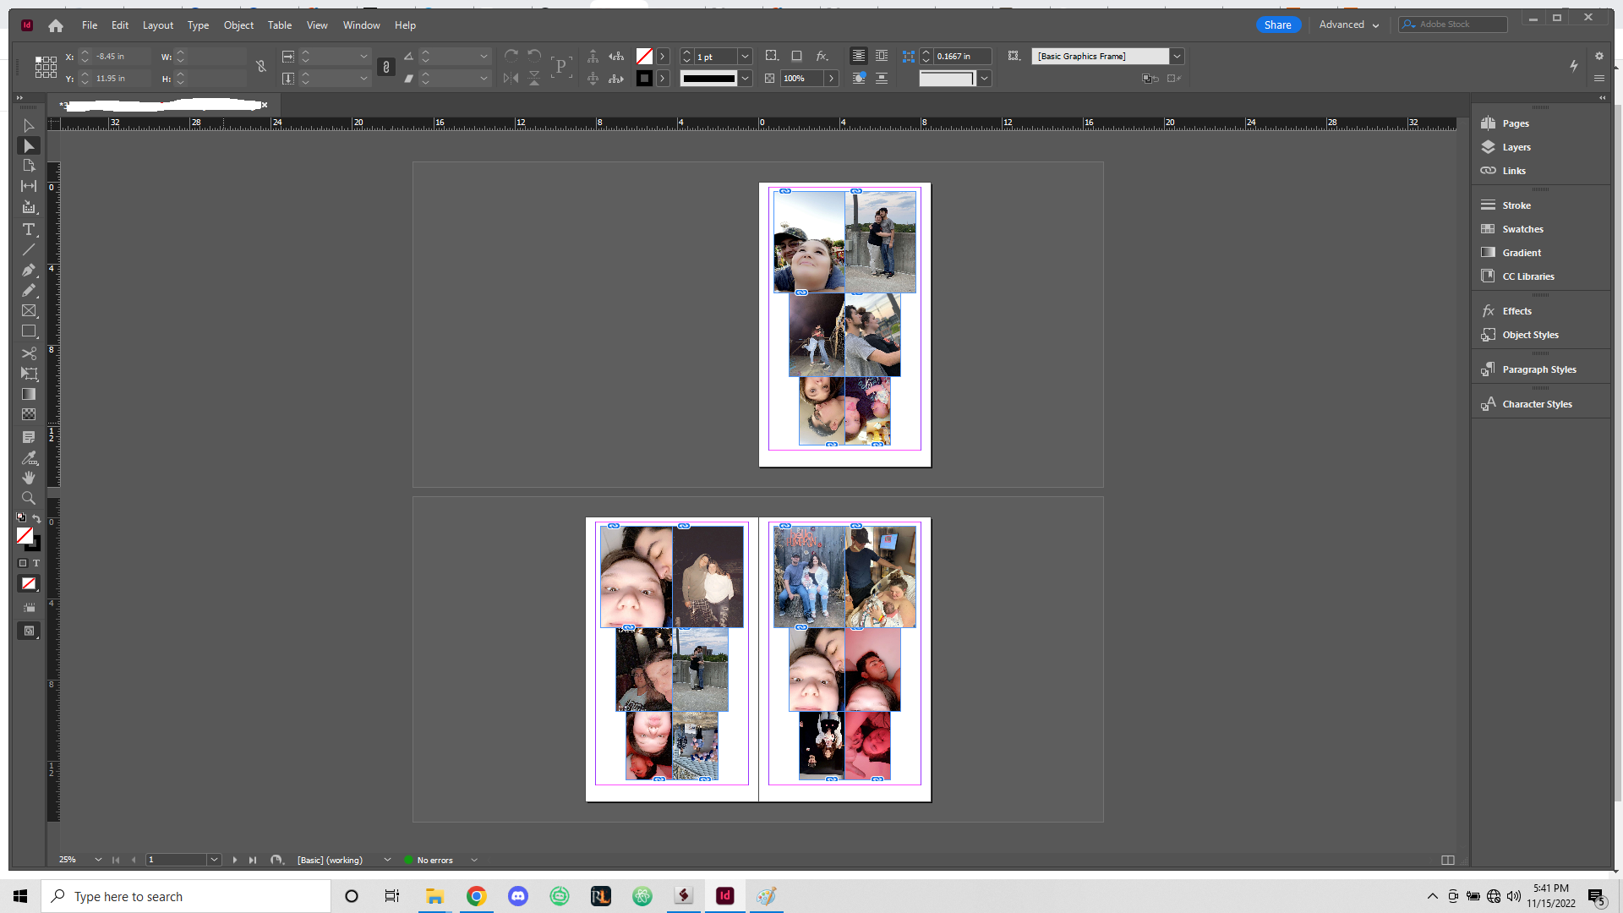Select the Zoom tool
The width and height of the screenshot is (1623, 913).
point(29,498)
